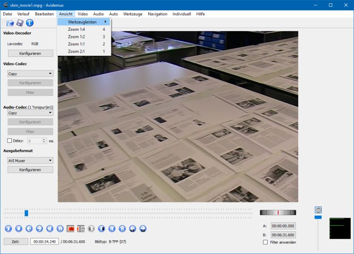This screenshot has height=254, width=354.
Task: Click the open video file icon
Action: (10, 23)
